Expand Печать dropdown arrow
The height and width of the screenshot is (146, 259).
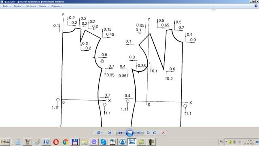click(23, 6)
